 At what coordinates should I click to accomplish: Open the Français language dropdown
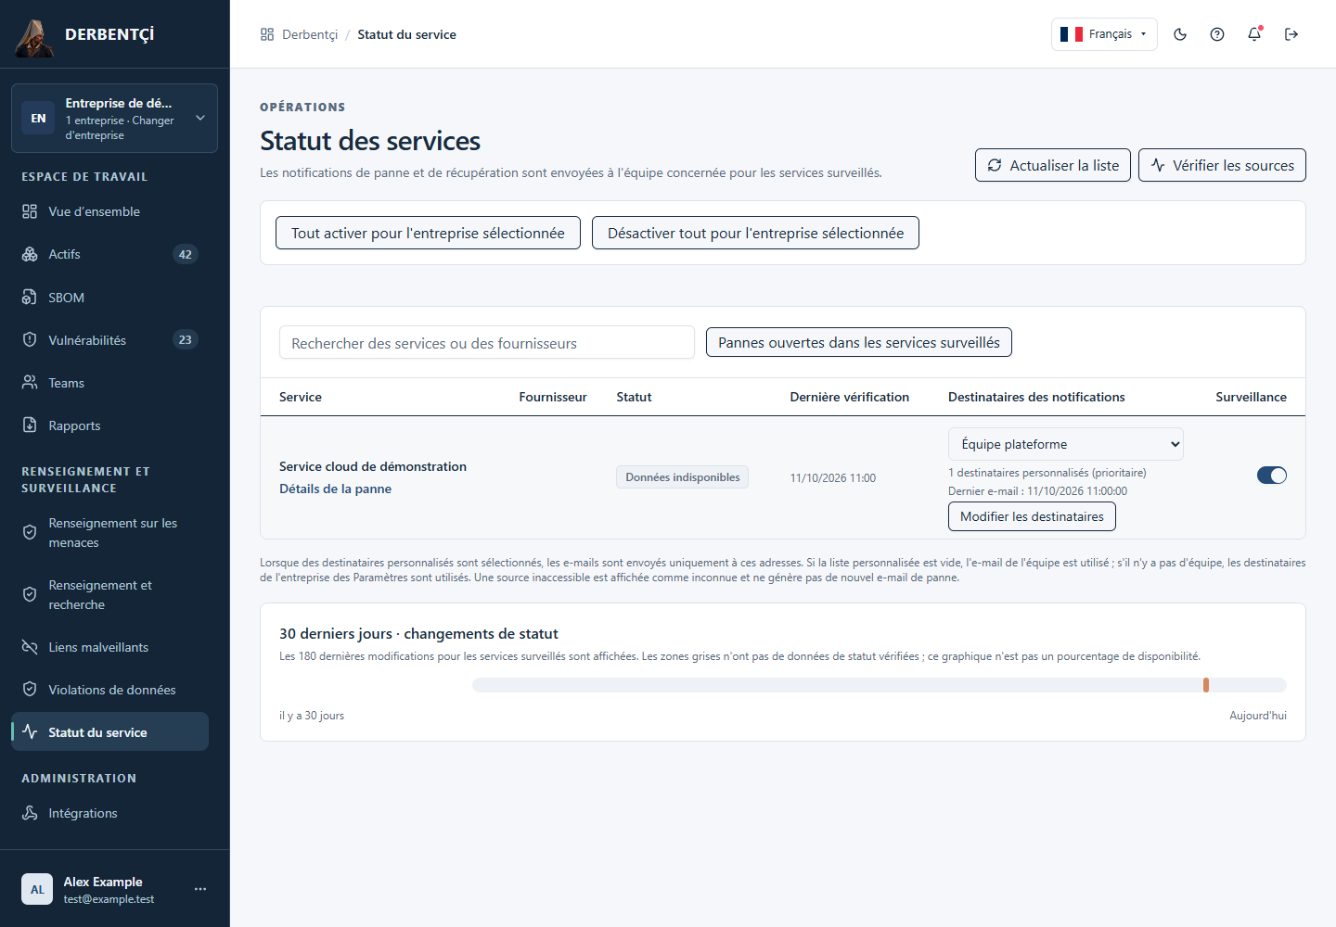click(1104, 34)
